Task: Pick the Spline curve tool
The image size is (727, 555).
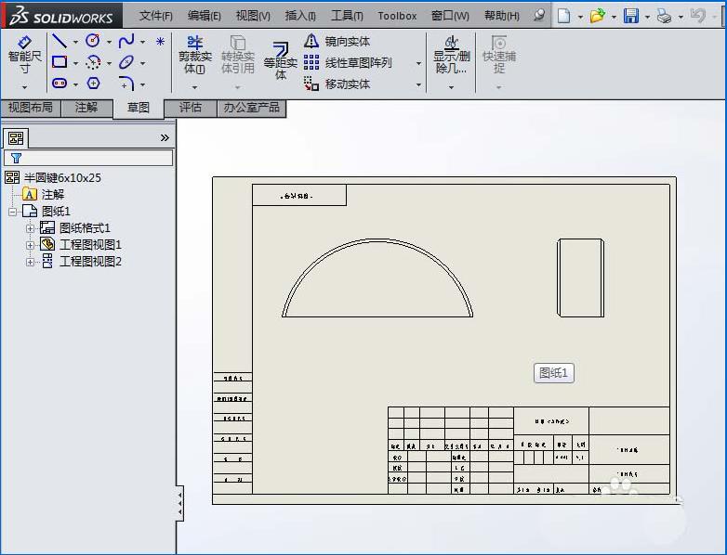Action: (126, 41)
